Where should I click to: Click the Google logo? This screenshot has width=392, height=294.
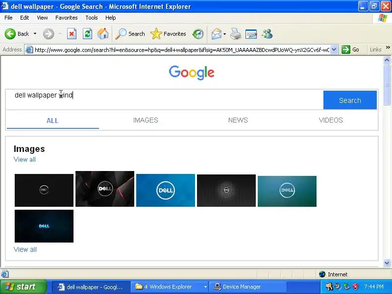click(x=192, y=73)
